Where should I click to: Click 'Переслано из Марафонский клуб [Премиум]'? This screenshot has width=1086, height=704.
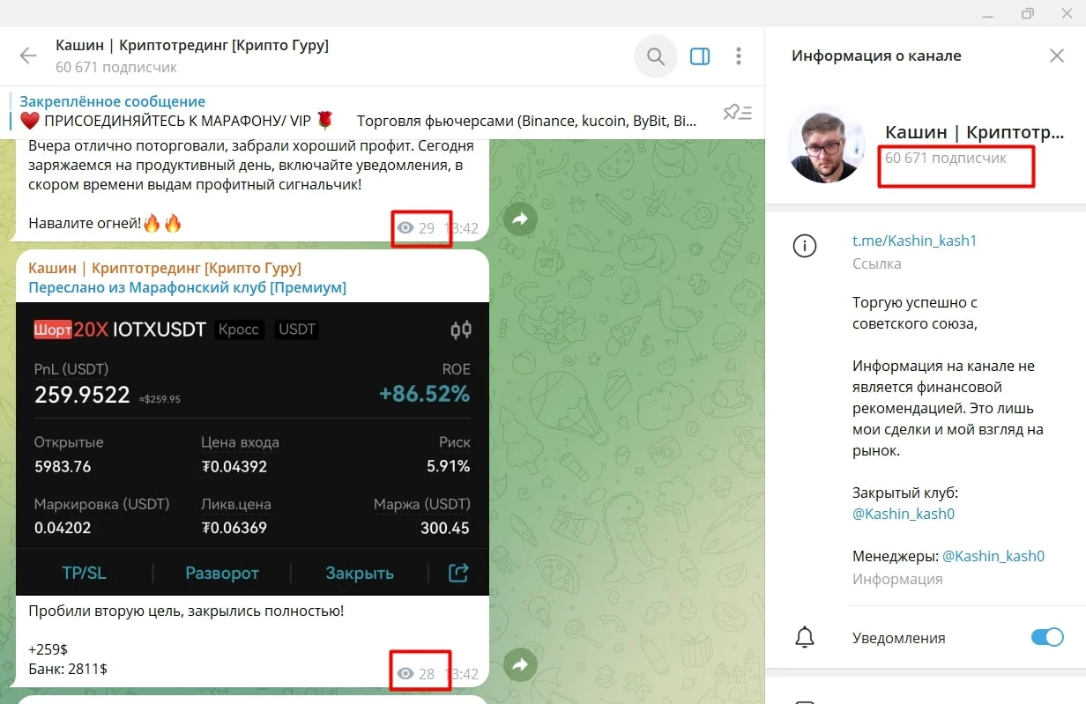(x=187, y=287)
